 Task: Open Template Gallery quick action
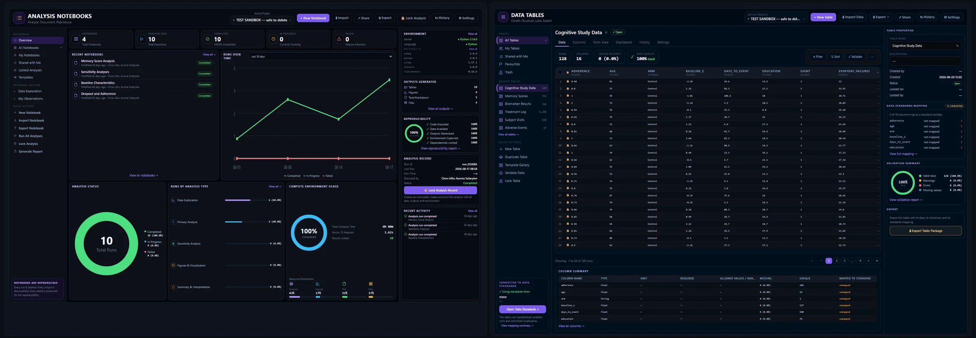point(523,165)
